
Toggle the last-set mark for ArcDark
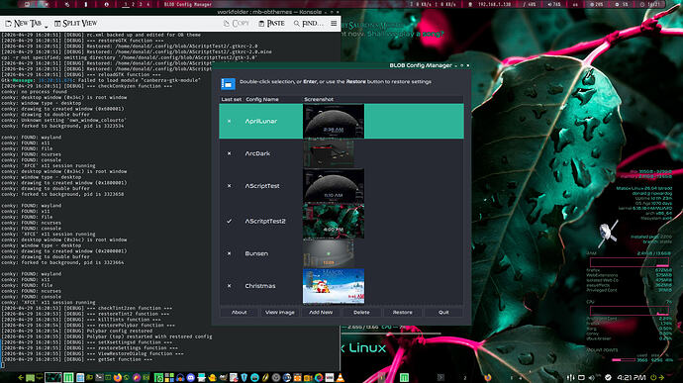(x=229, y=153)
